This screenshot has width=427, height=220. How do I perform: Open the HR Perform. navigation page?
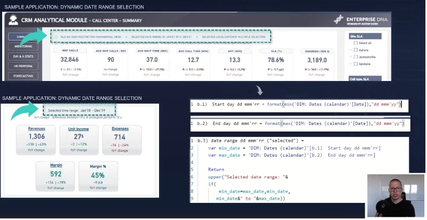[x=23, y=66]
